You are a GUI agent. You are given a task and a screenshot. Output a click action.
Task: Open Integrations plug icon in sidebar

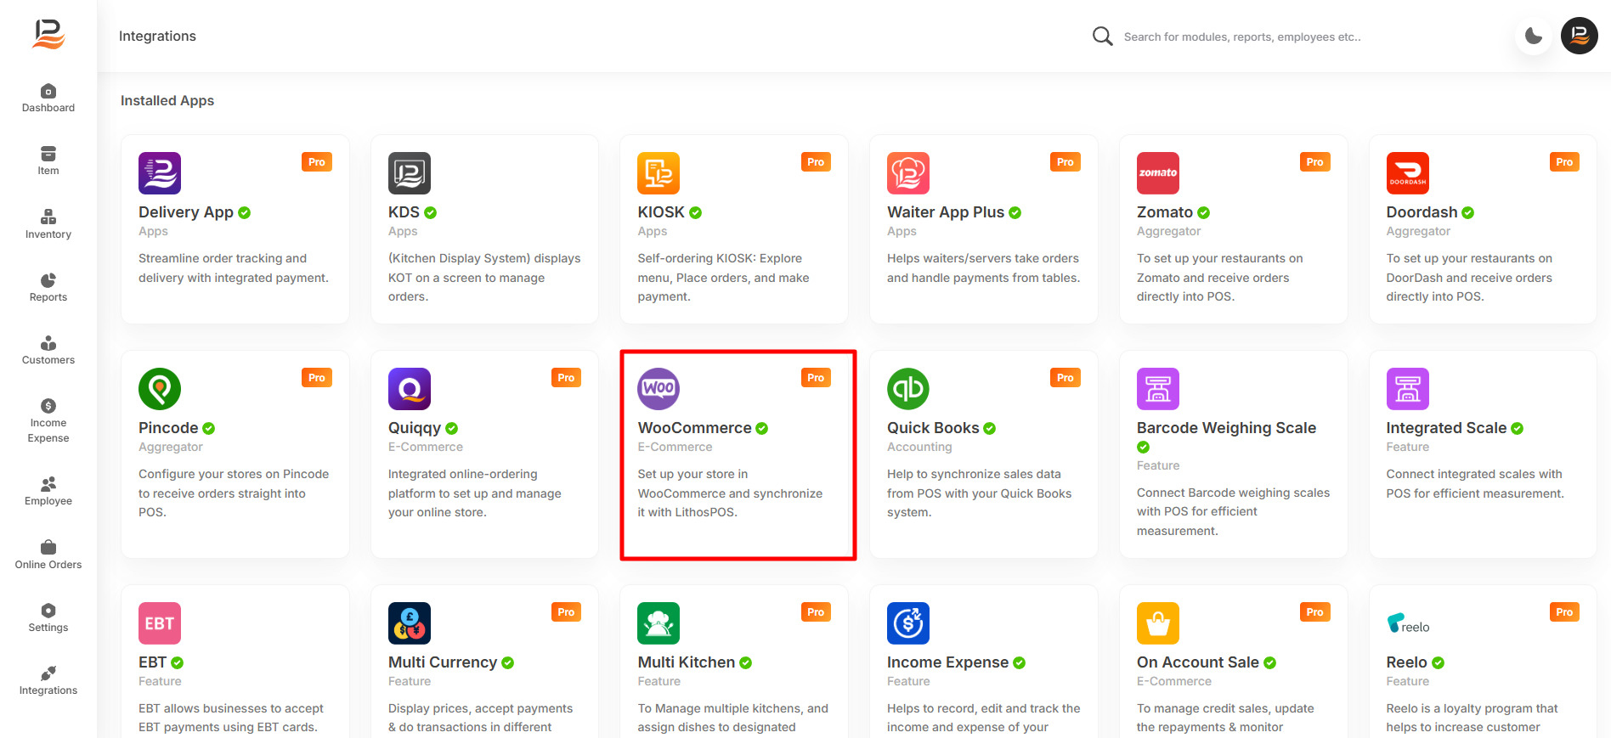48,673
